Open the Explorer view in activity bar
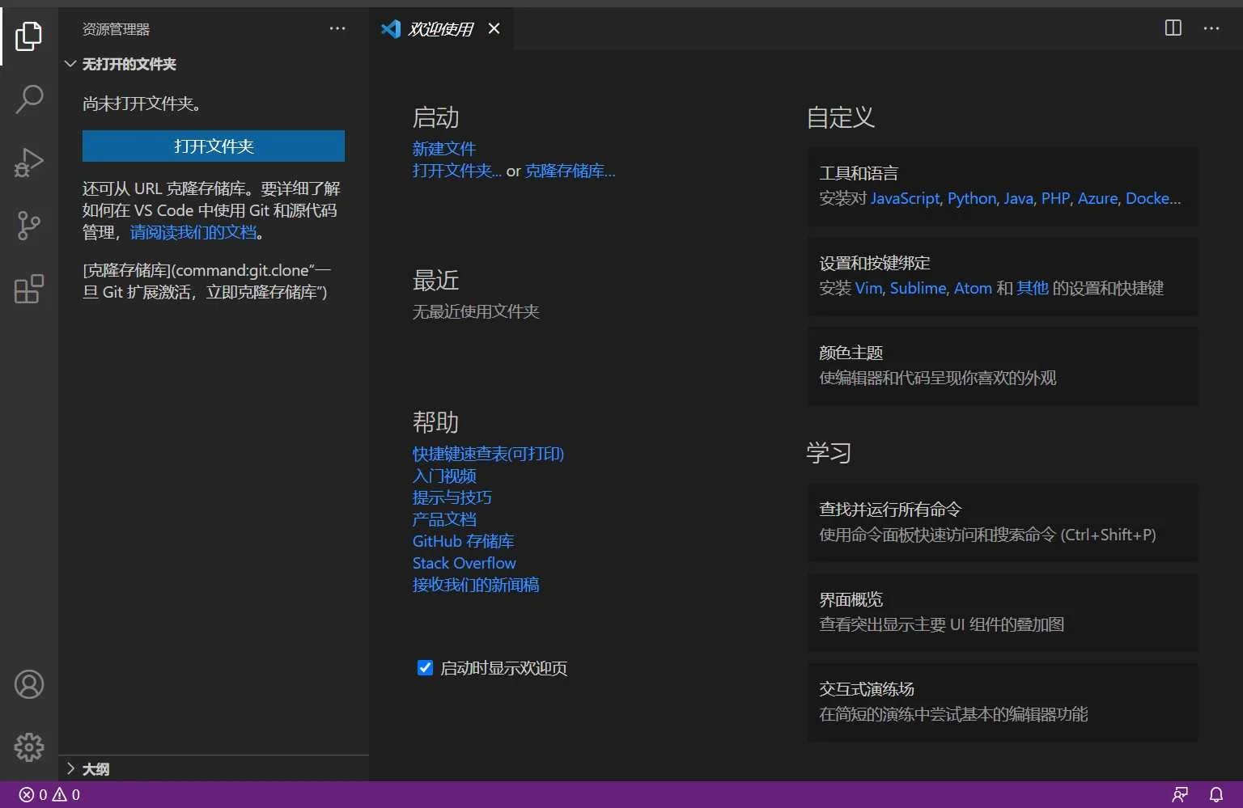Screen dimensions: 1243x808 coord(28,36)
